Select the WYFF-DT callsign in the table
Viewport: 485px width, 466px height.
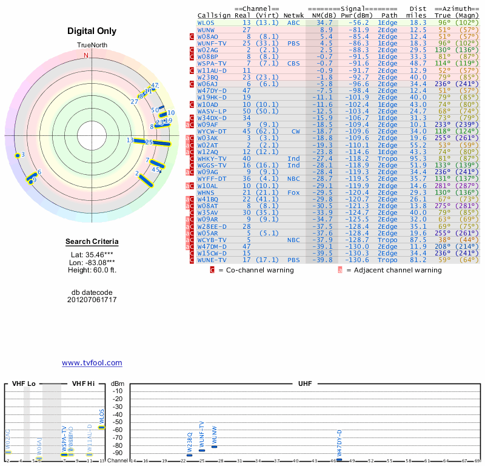click(x=212, y=179)
